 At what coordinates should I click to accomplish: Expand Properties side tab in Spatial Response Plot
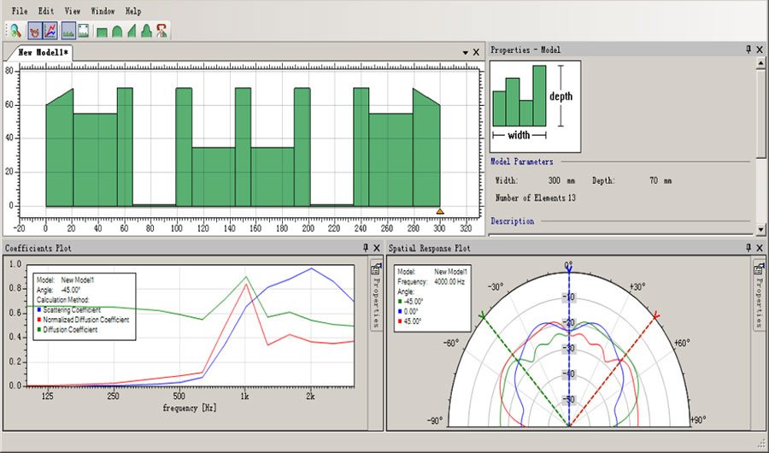[758, 297]
